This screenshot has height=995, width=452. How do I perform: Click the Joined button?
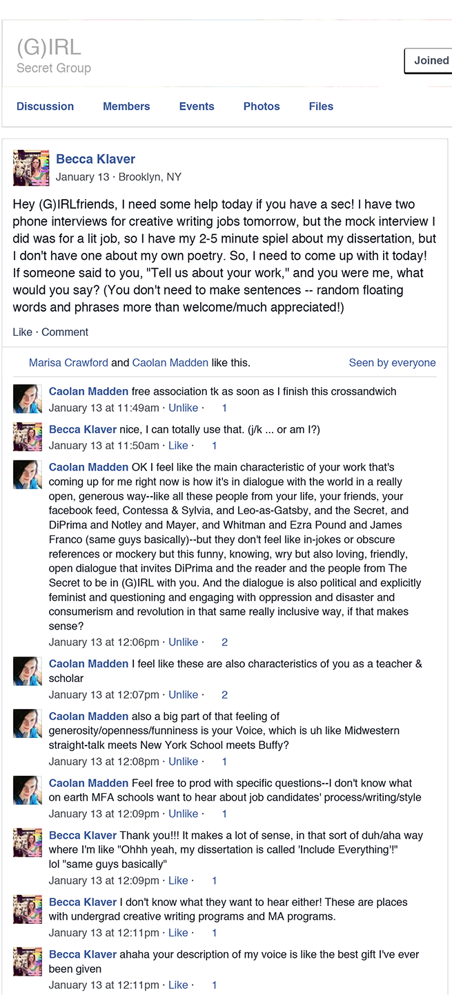click(x=431, y=61)
